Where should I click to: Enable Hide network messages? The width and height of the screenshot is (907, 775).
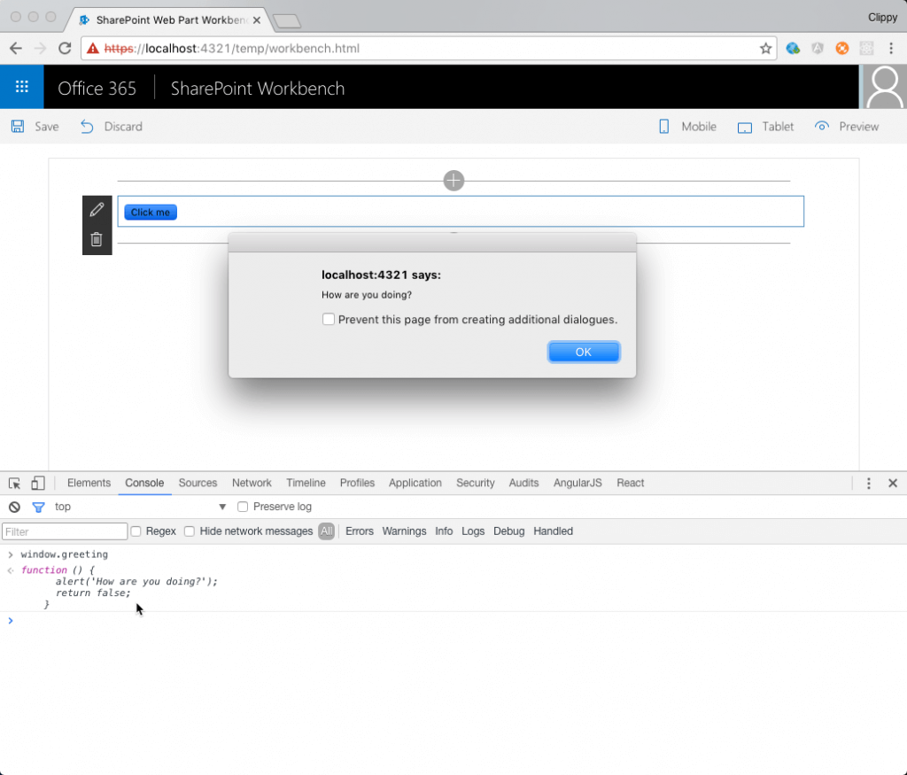point(190,531)
